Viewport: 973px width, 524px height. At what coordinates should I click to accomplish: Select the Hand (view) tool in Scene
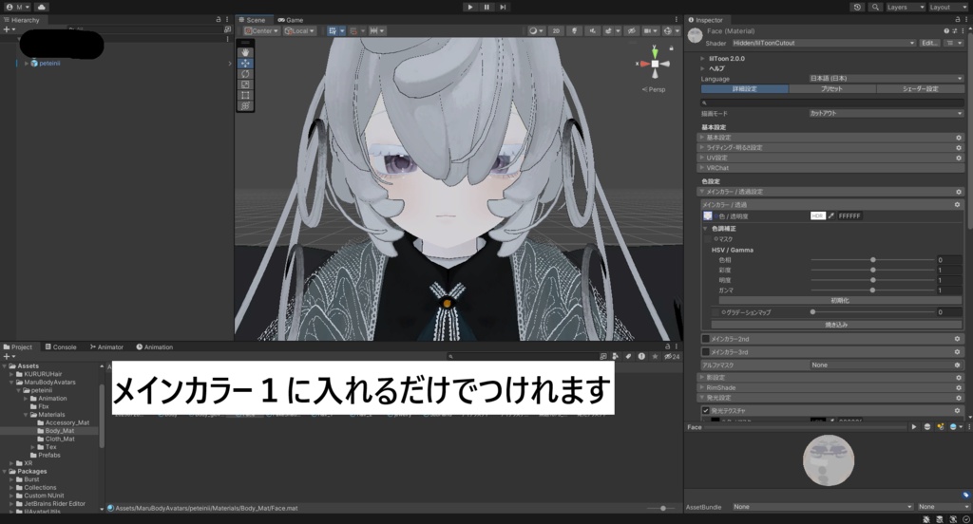(x=246, y=53)
